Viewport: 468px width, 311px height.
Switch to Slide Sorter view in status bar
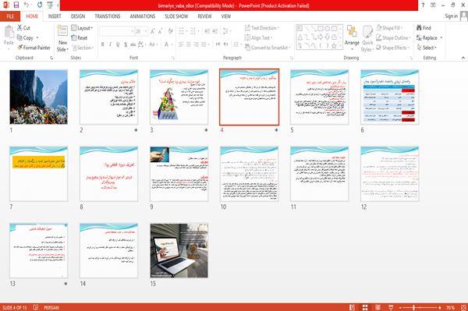tap(365, 307)
